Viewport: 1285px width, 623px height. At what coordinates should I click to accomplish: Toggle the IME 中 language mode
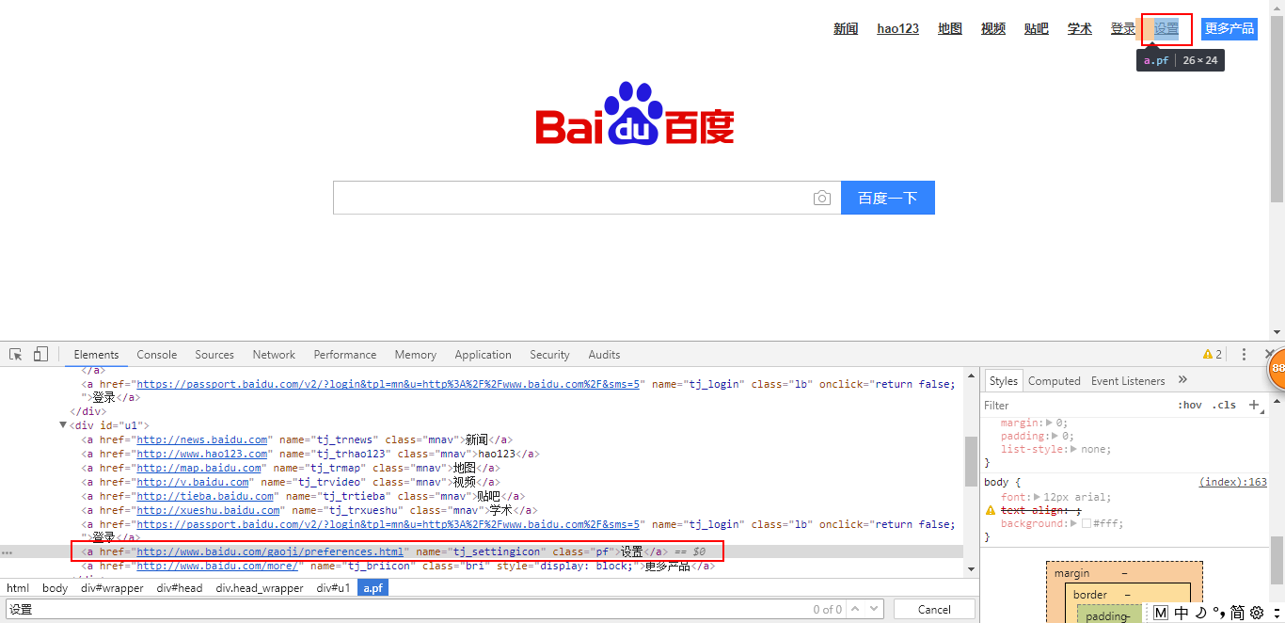1182,613
